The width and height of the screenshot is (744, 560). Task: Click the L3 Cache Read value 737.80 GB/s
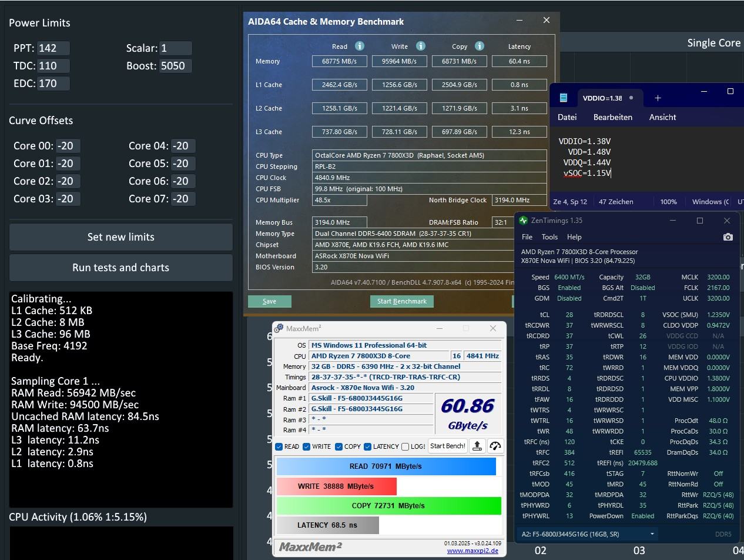click(x=340, y=132)
